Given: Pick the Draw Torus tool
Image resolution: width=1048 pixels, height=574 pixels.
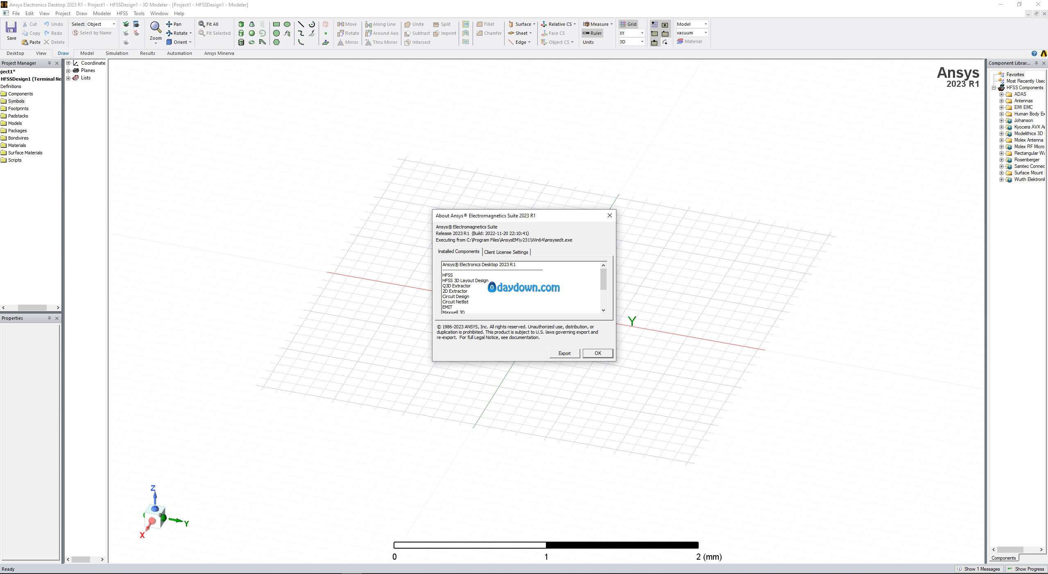Looking at the screenshot, I should [x=252, y=42].
